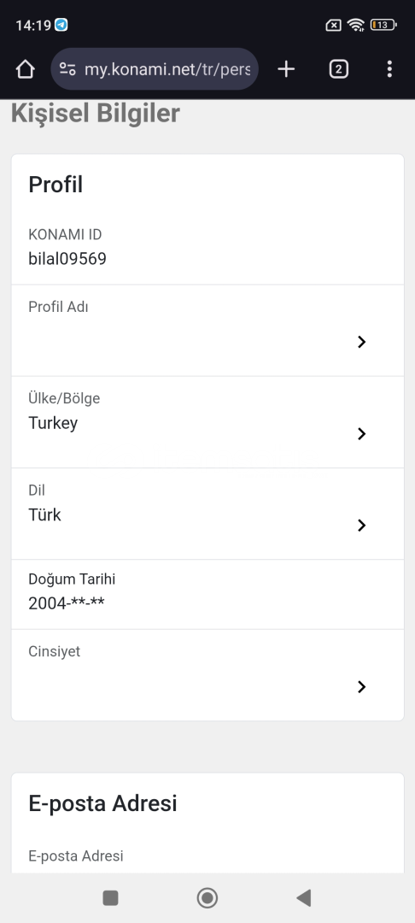Tap the KONAMI ID bilal09569 text

click(x=67, y=258)
